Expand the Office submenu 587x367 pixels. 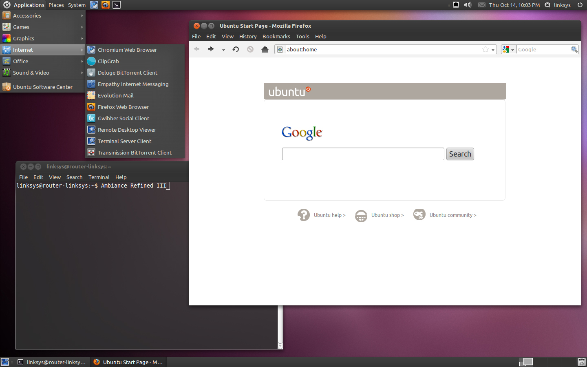coord(42,61)
